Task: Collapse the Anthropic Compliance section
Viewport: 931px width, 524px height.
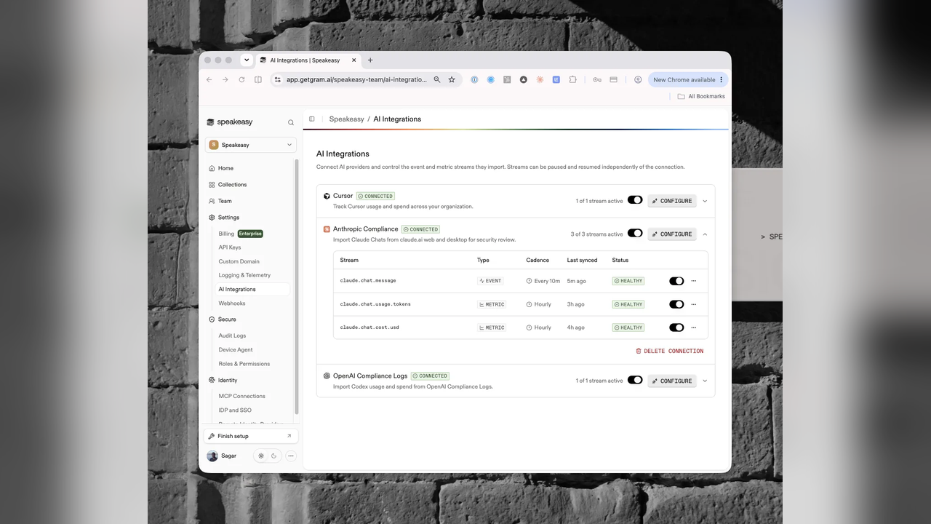Action: (x=705, y=234)
